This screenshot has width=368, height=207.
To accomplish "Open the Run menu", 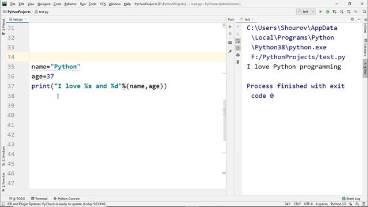I will 83,4.
